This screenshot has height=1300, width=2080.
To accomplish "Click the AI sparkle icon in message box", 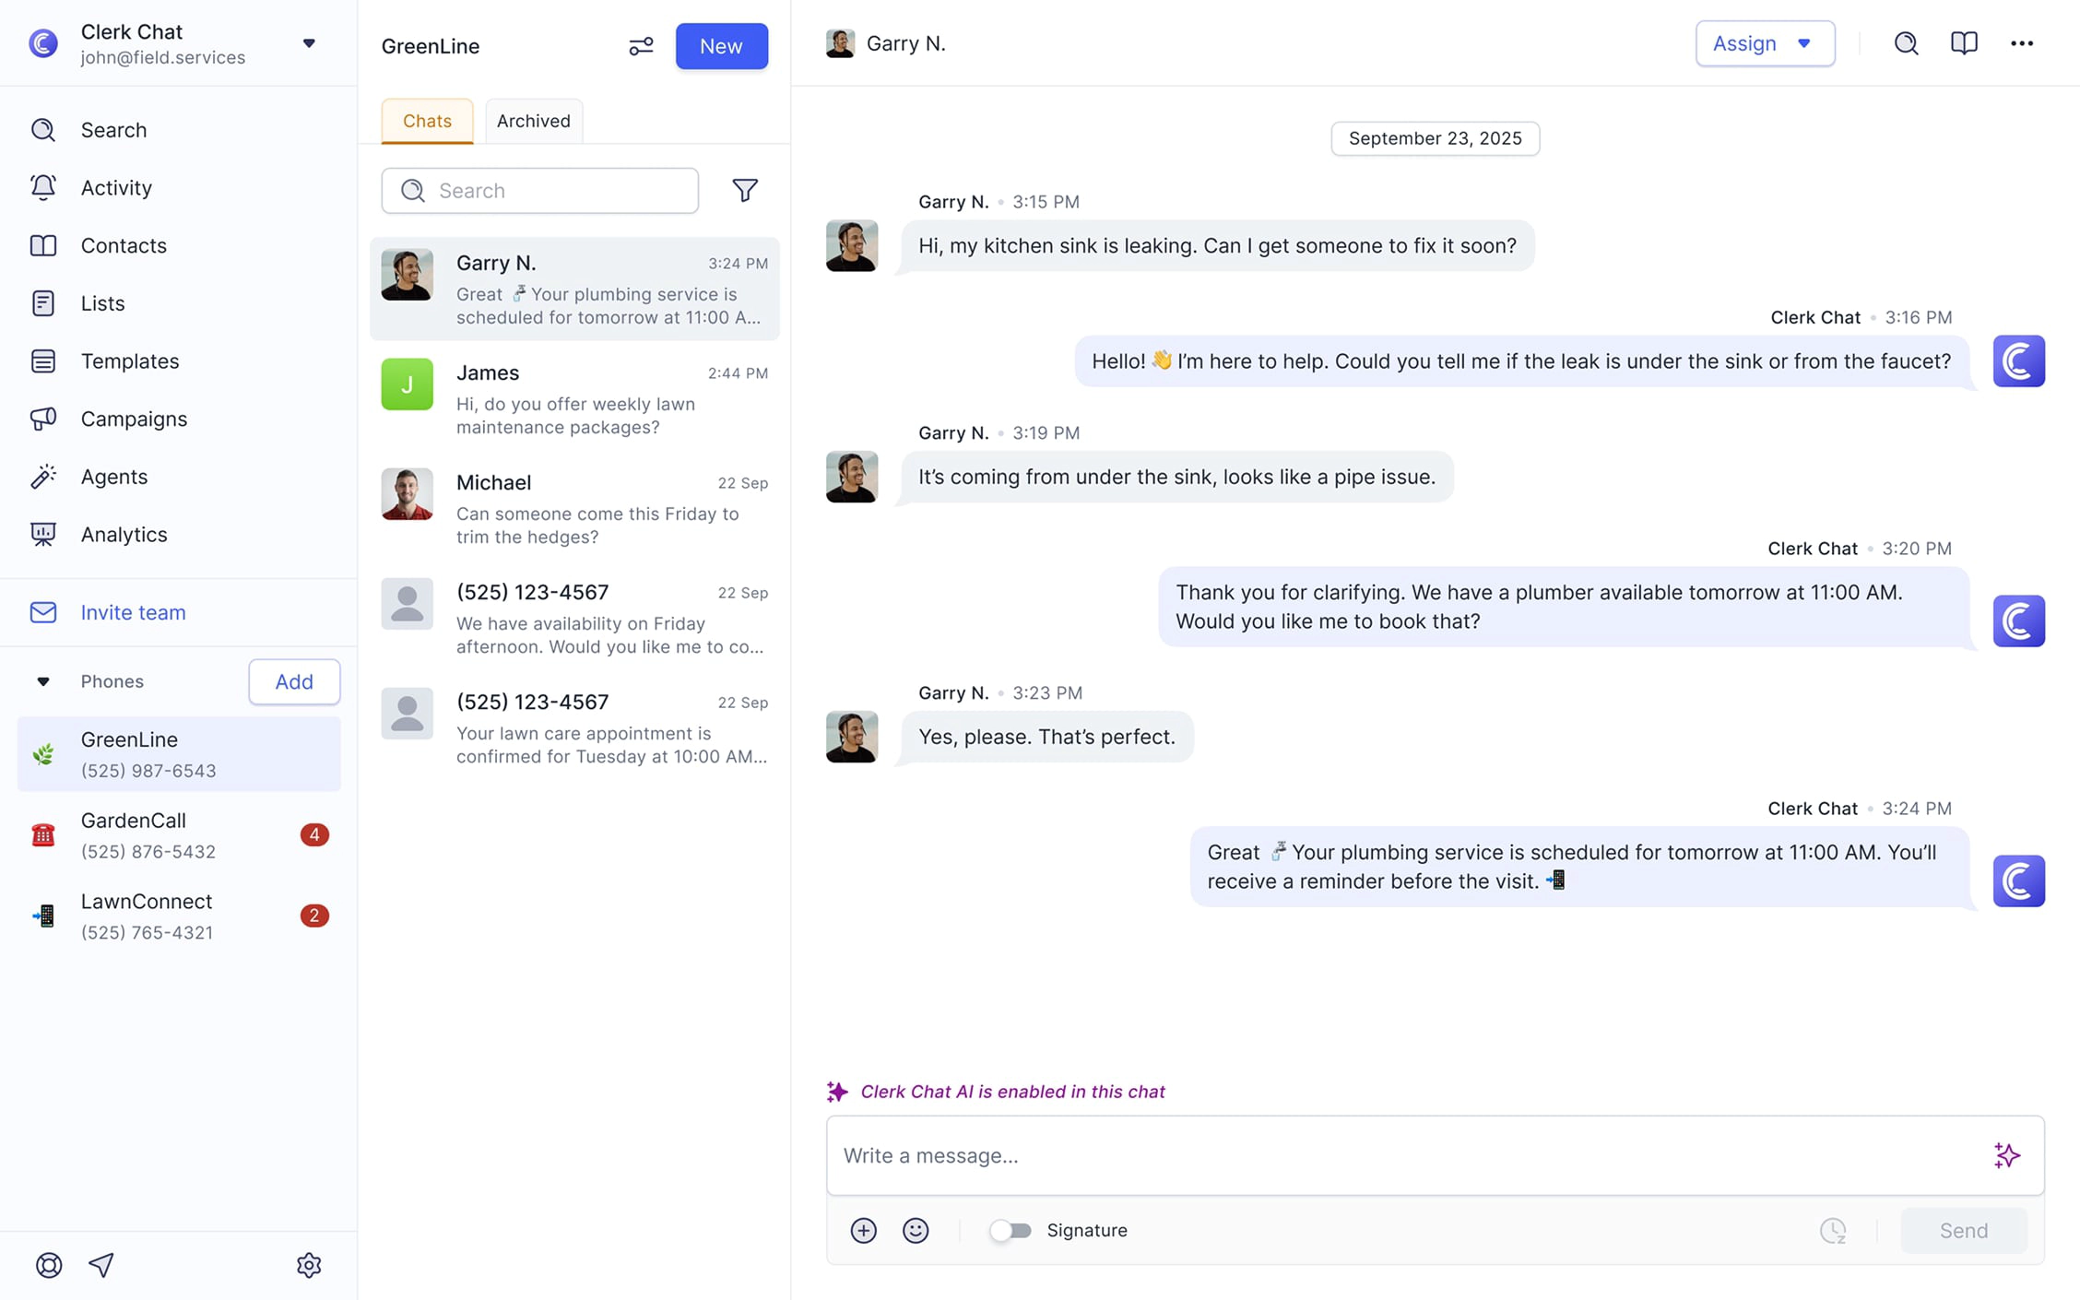I will click(x=2006, y=1155).
